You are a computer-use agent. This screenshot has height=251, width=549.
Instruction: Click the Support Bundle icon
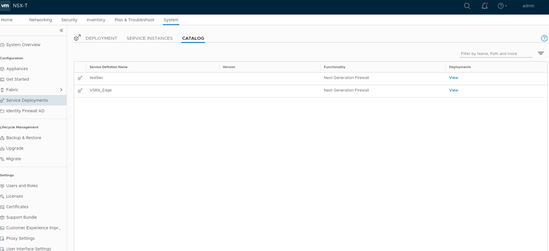[x=2, y=217]
